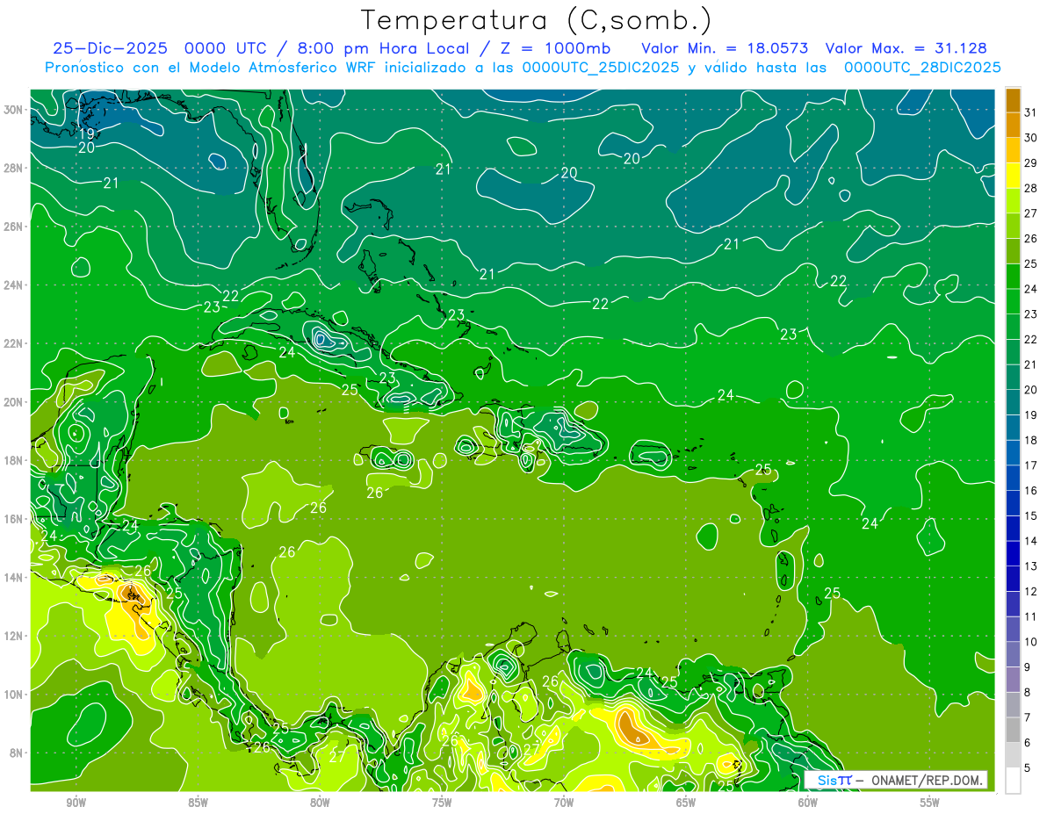Click the white swatch below 5 on legend
This screenshot has height=814, width=1054.
pyautogui.click(x=1013, y=781)
